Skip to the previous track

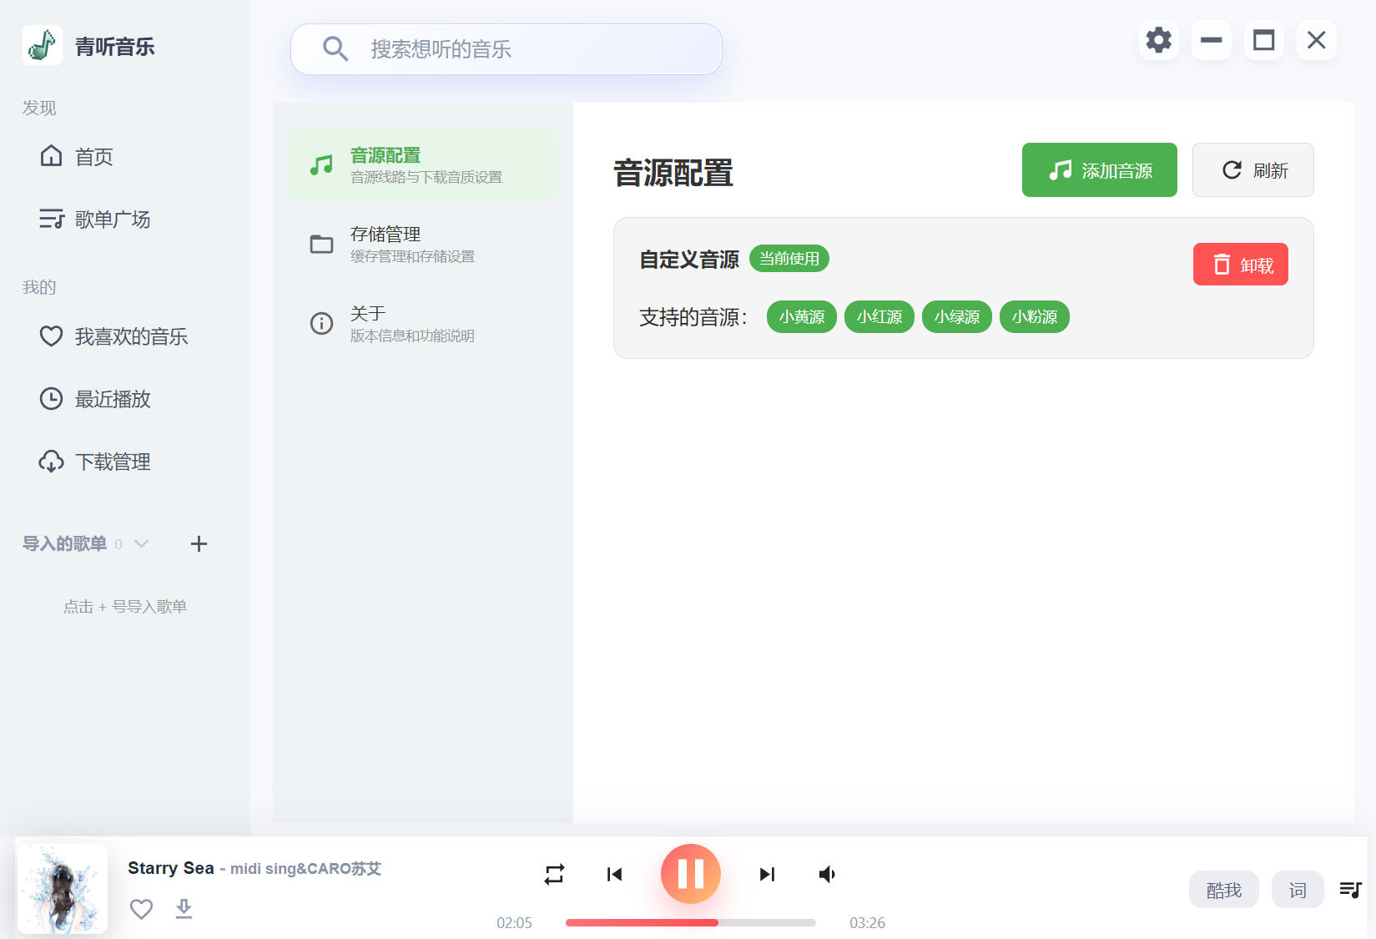(x=615, y=874)
